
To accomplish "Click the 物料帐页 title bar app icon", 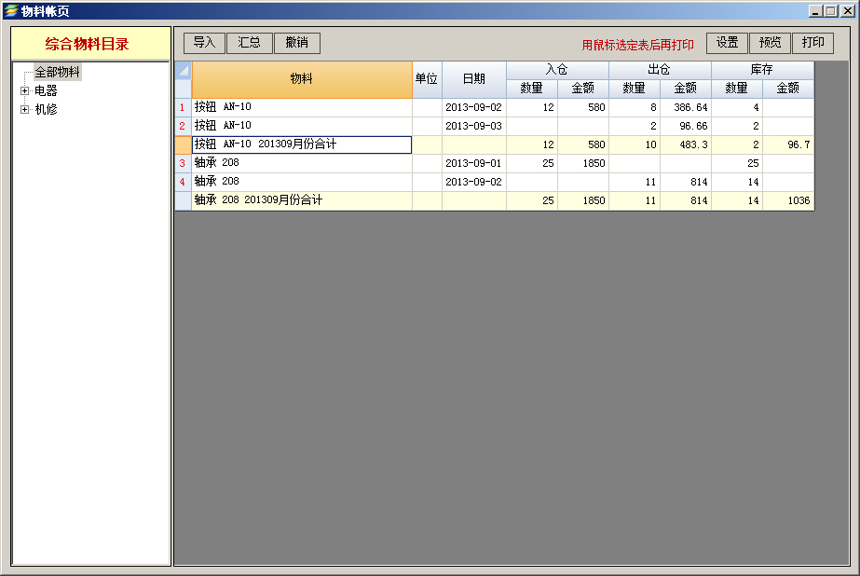I will pyautogui.click(x=10, y=11).
